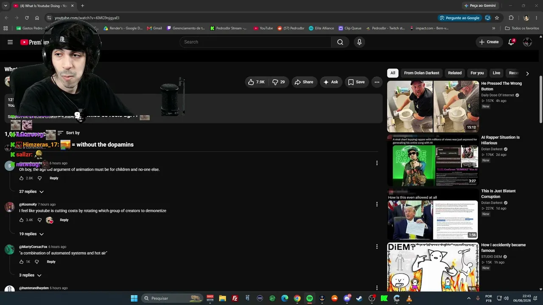Reply to the @MartyCorsacFox comment
The image size is (543, 305).
pyautogui.click(x=51, y=262)
